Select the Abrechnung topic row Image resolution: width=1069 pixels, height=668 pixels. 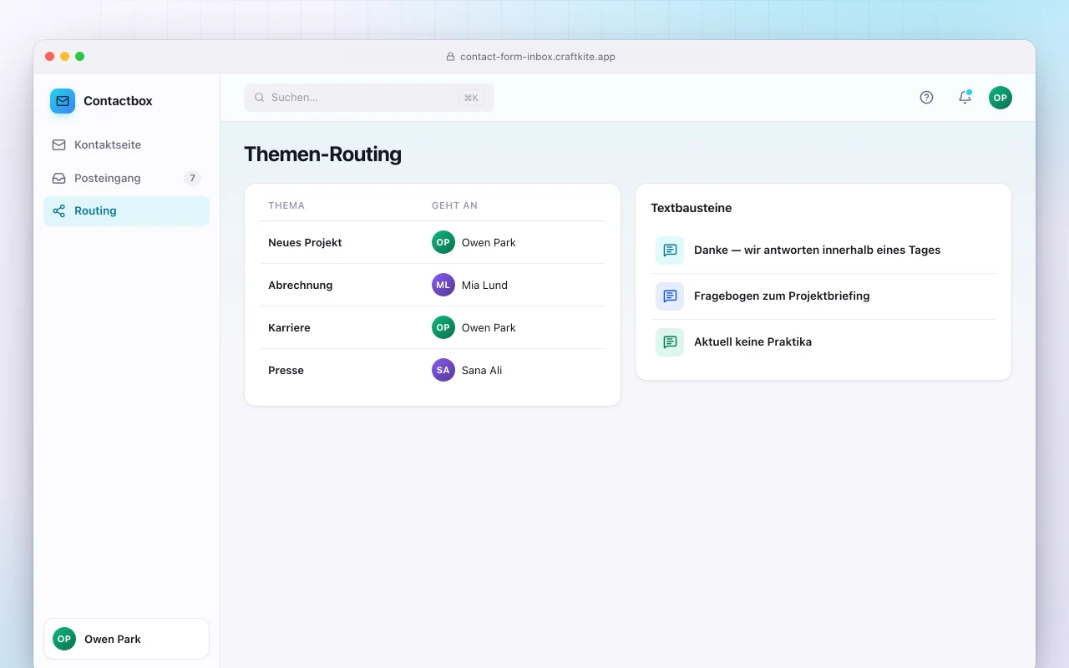pyautogui.click(x=433, y=285)
